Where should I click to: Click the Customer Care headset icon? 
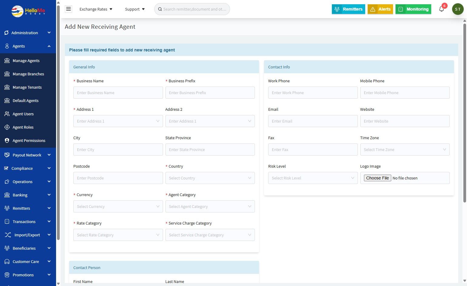7,261
